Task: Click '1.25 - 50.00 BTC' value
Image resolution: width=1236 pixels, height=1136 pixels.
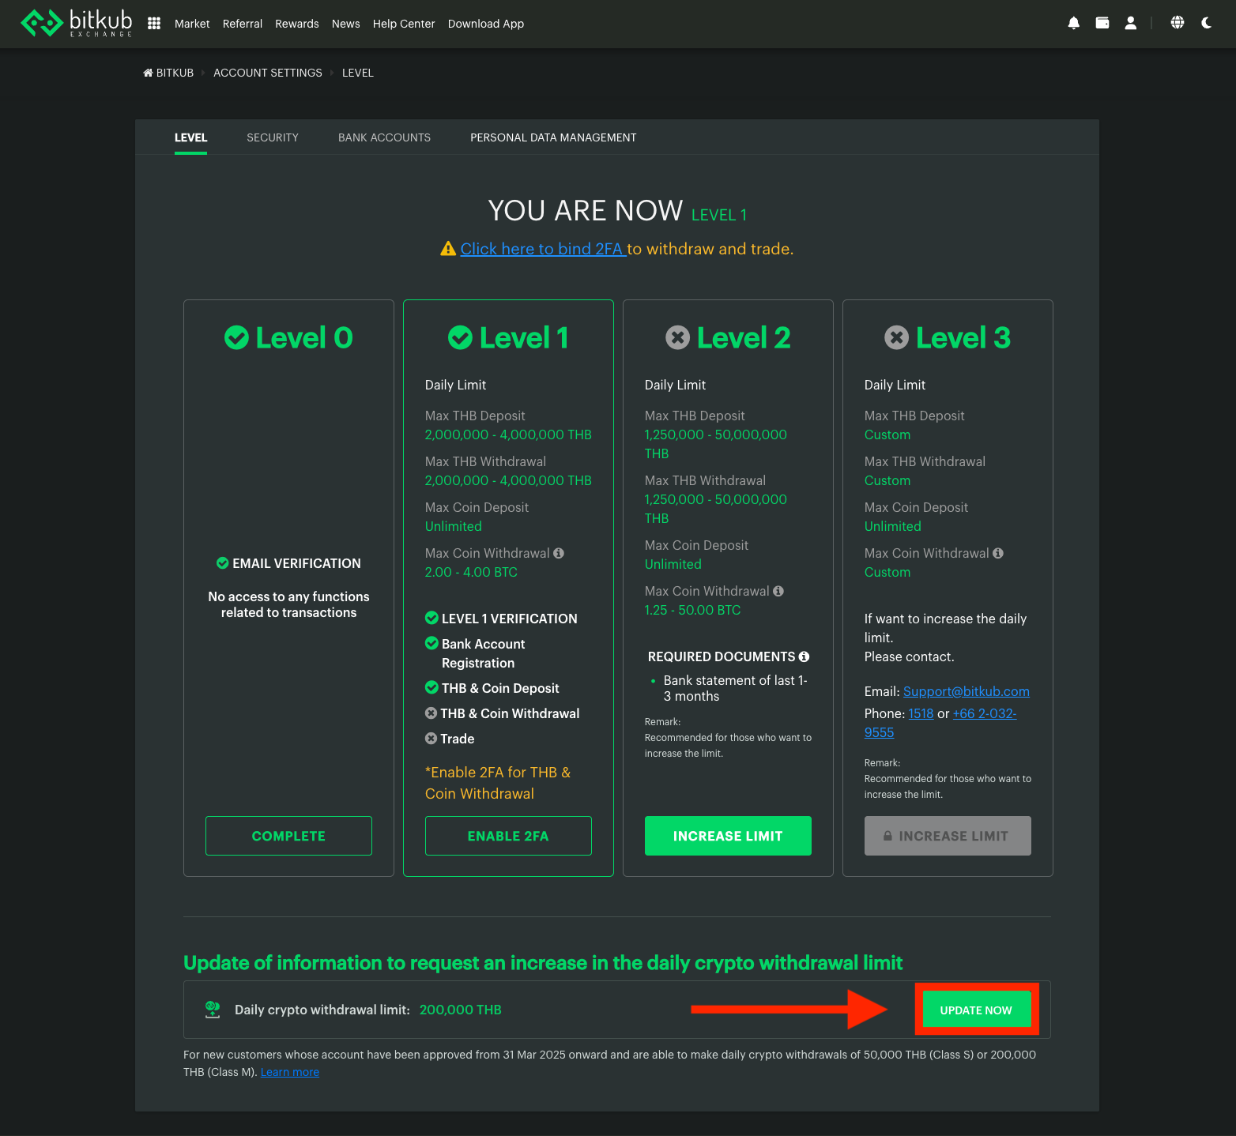Action: point(692,610)
